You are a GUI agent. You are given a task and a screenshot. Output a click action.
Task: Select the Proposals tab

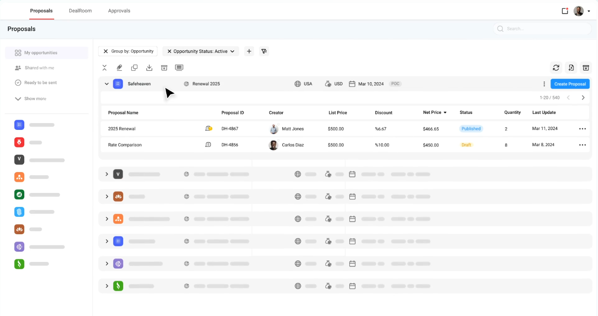tap(41, 11)
